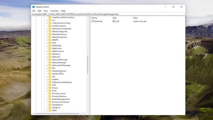213x120 pixels.
Task: Select the Notifications folder icon
Action: (x=50, y=74)
